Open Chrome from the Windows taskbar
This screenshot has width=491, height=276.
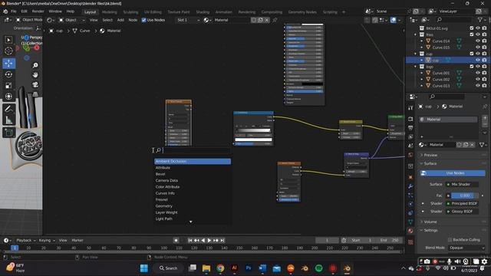tap(220, 268)
